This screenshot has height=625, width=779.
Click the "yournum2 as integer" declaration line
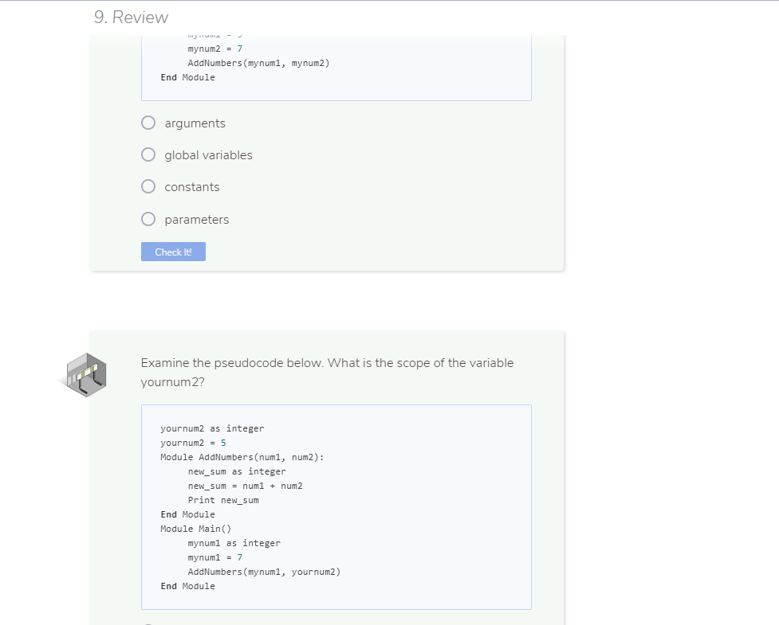coord(211,428)
